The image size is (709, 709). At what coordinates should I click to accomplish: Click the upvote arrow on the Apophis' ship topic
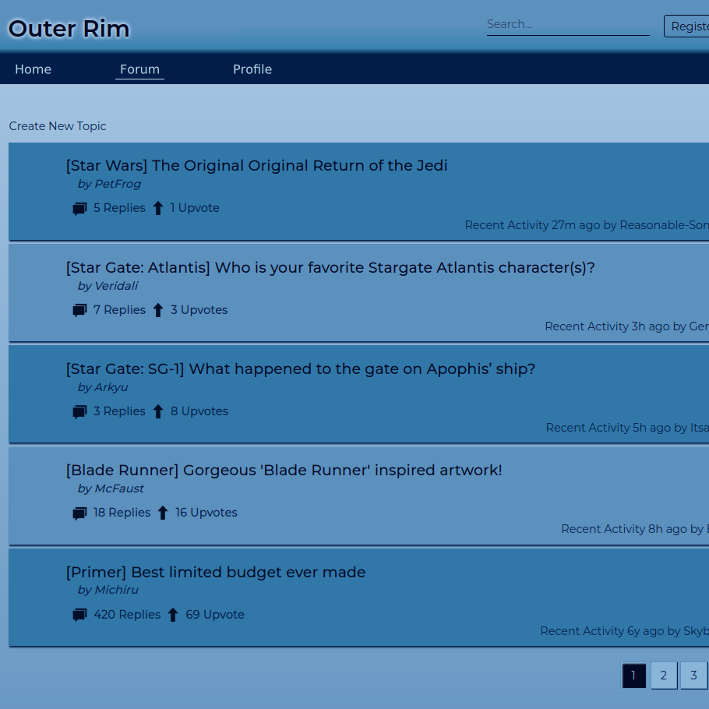click(158, 411)
